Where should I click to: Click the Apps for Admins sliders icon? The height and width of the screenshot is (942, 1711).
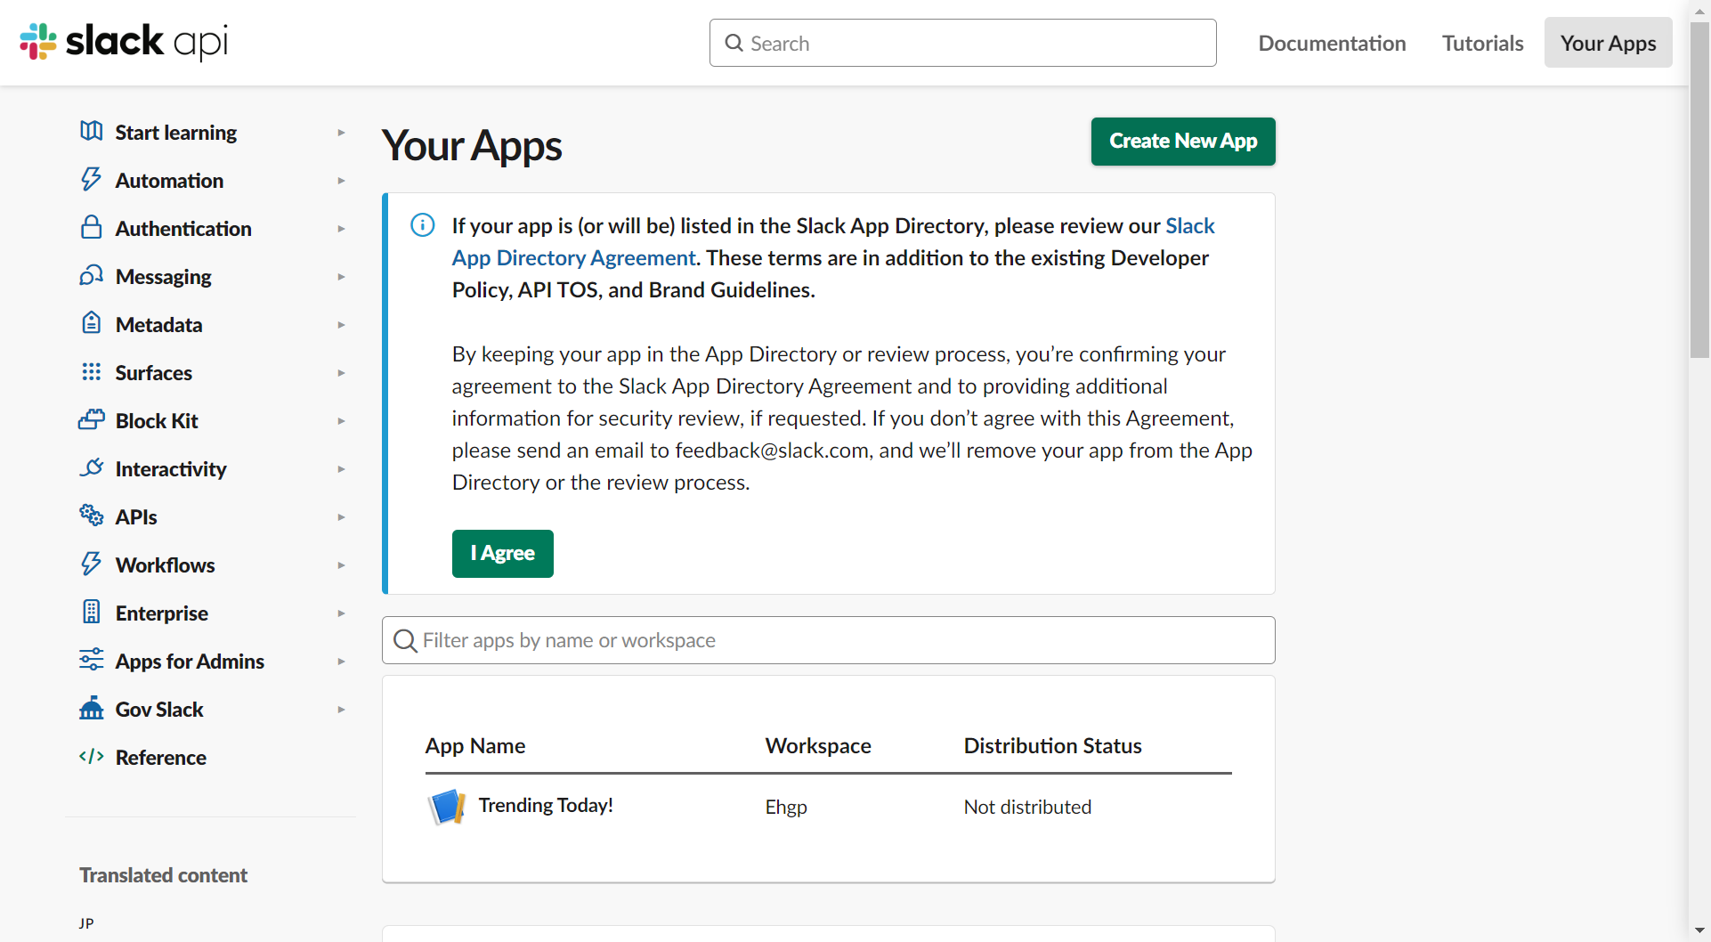click(91, 660)
